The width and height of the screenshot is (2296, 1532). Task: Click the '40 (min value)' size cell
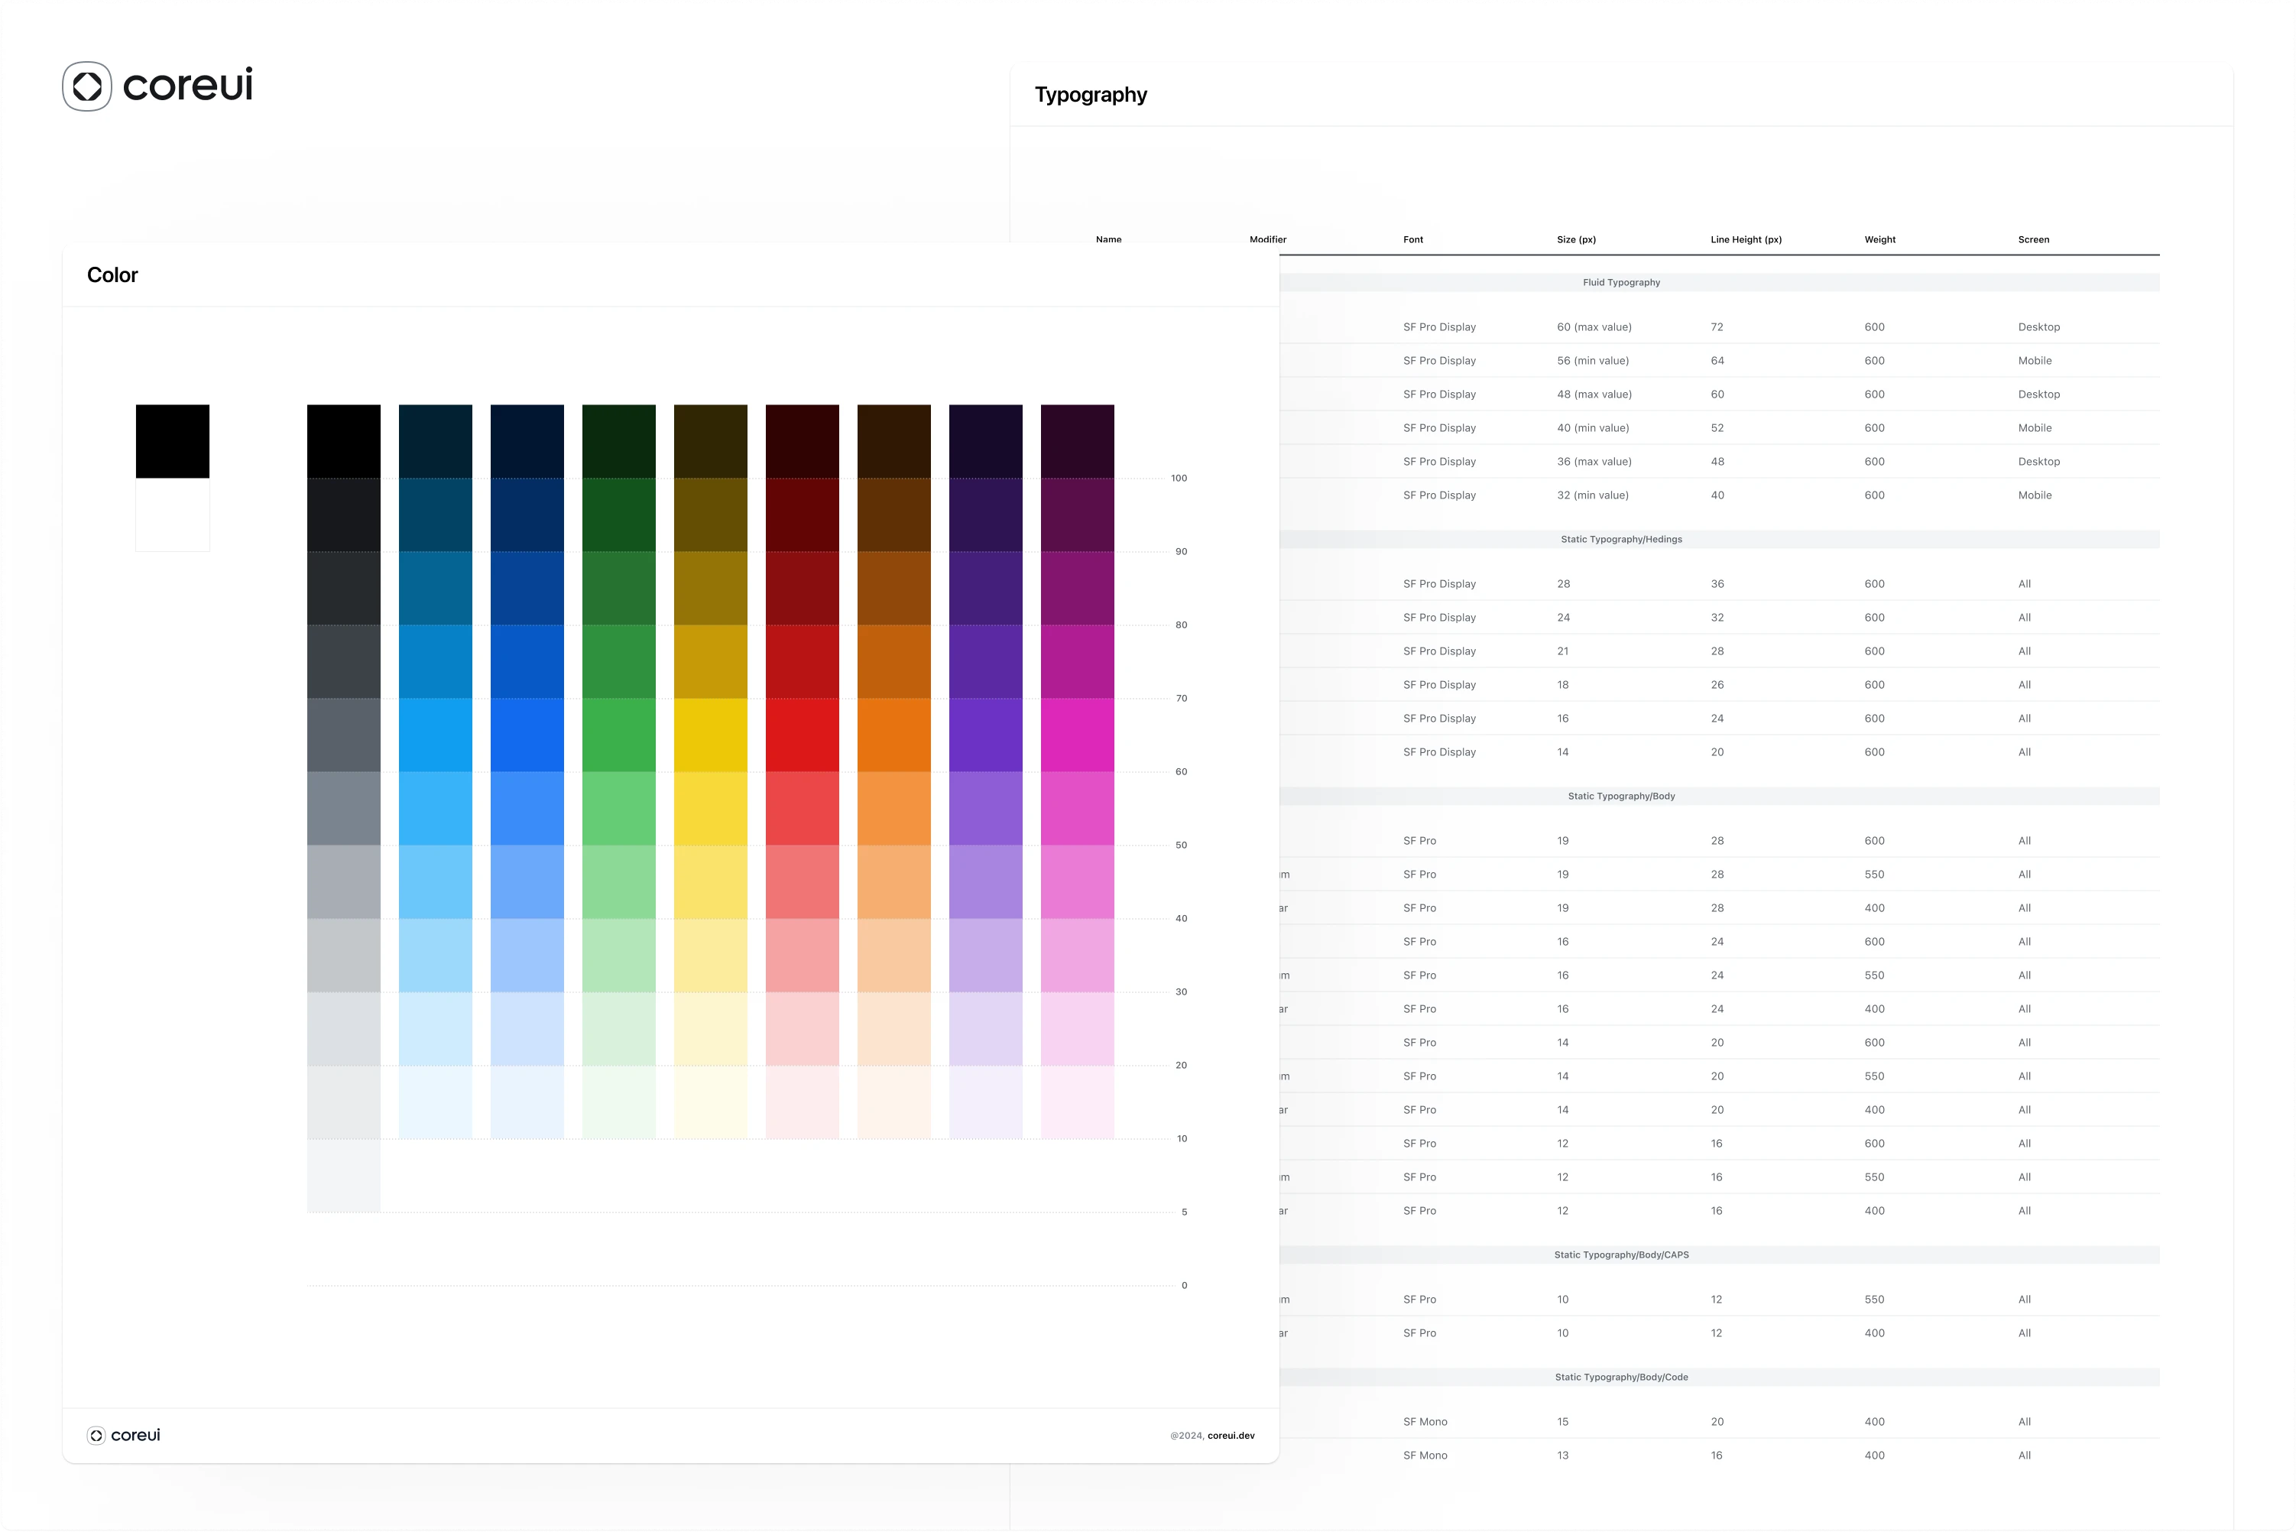coord(1593,428)
